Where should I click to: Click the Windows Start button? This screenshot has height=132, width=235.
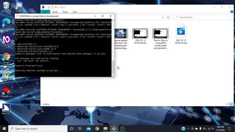tap(4, 129)
